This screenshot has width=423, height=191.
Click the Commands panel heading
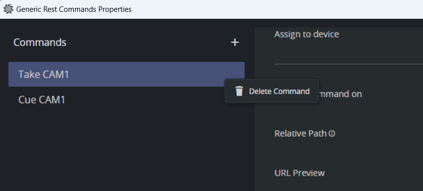(x=40, y=42)
